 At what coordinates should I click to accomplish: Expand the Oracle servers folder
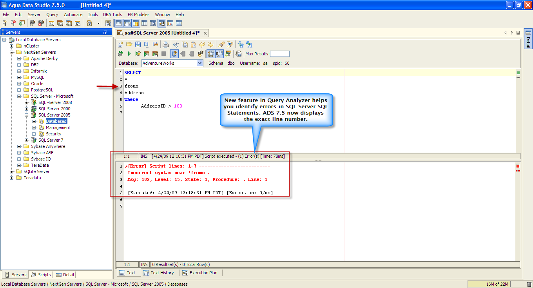pyautogui.click(x=19, y=84)
